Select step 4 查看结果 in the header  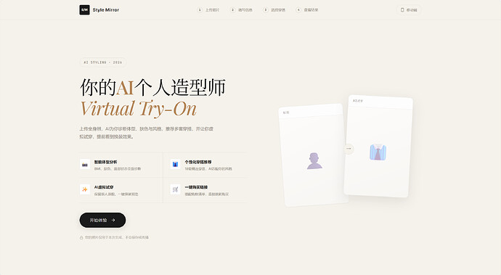307,10
